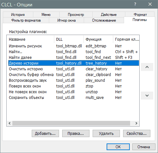
Task: Click the Shift + F3 hotkey cell
Action: [124, 58]
